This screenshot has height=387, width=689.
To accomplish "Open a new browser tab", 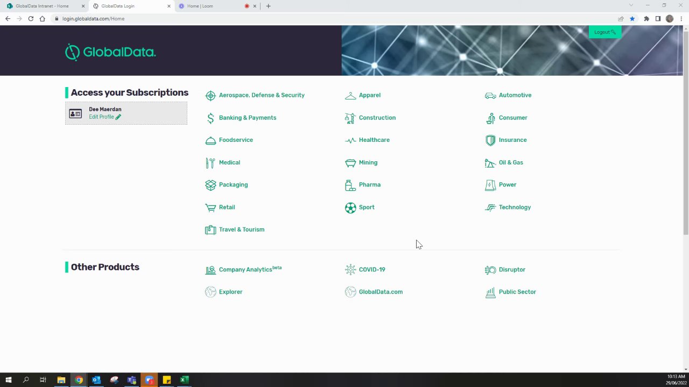I will [x=268, y=6].
